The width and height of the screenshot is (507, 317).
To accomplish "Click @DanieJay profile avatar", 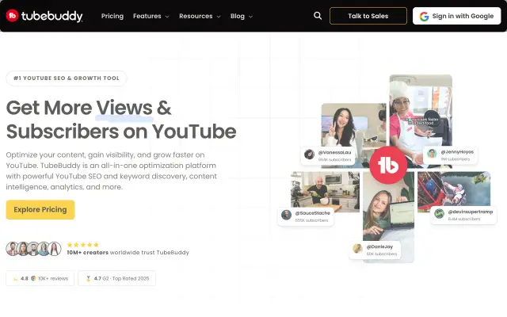I will (x=357, y=248).
